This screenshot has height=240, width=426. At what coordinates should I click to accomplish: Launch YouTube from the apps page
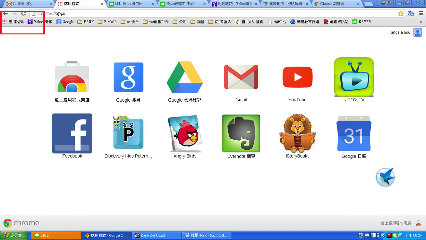297,77
